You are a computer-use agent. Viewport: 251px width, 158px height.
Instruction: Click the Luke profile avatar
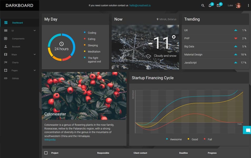click(238, 5)
